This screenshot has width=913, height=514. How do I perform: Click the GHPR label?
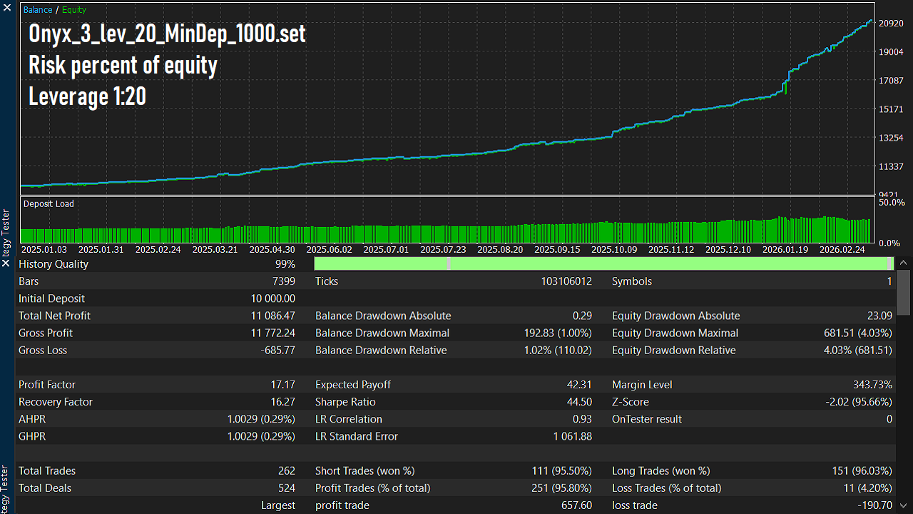click(32, 436)
